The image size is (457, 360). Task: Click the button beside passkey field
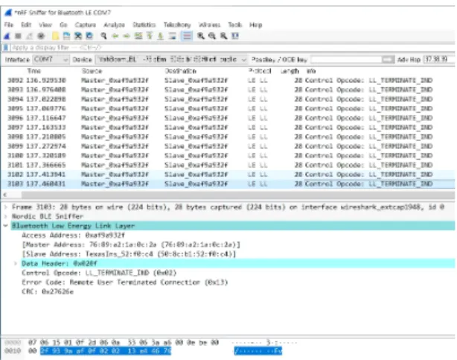tap(388, 60)
